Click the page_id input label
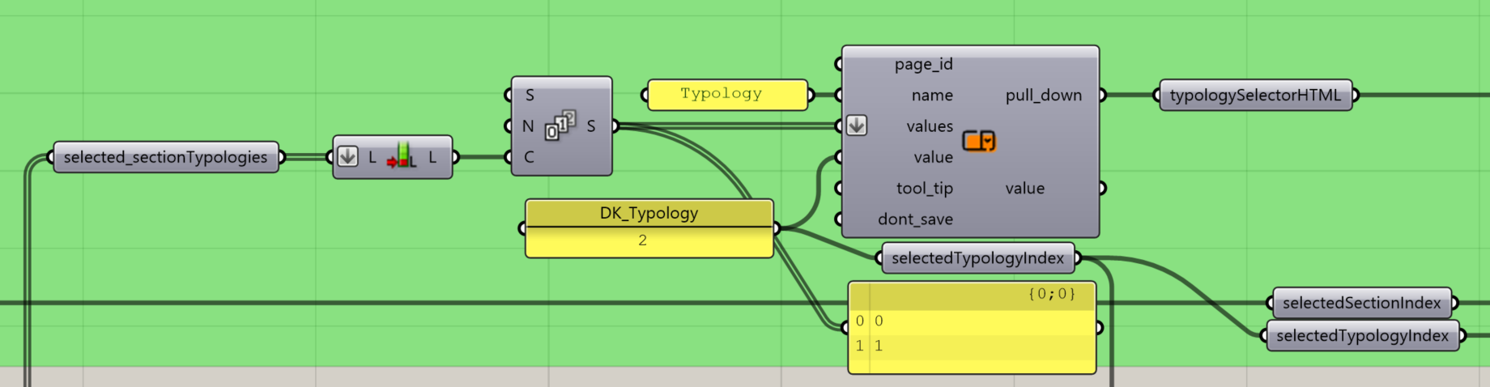This screenshot has width=1490, height=387. pyautogui.click(x=923, y=64)
